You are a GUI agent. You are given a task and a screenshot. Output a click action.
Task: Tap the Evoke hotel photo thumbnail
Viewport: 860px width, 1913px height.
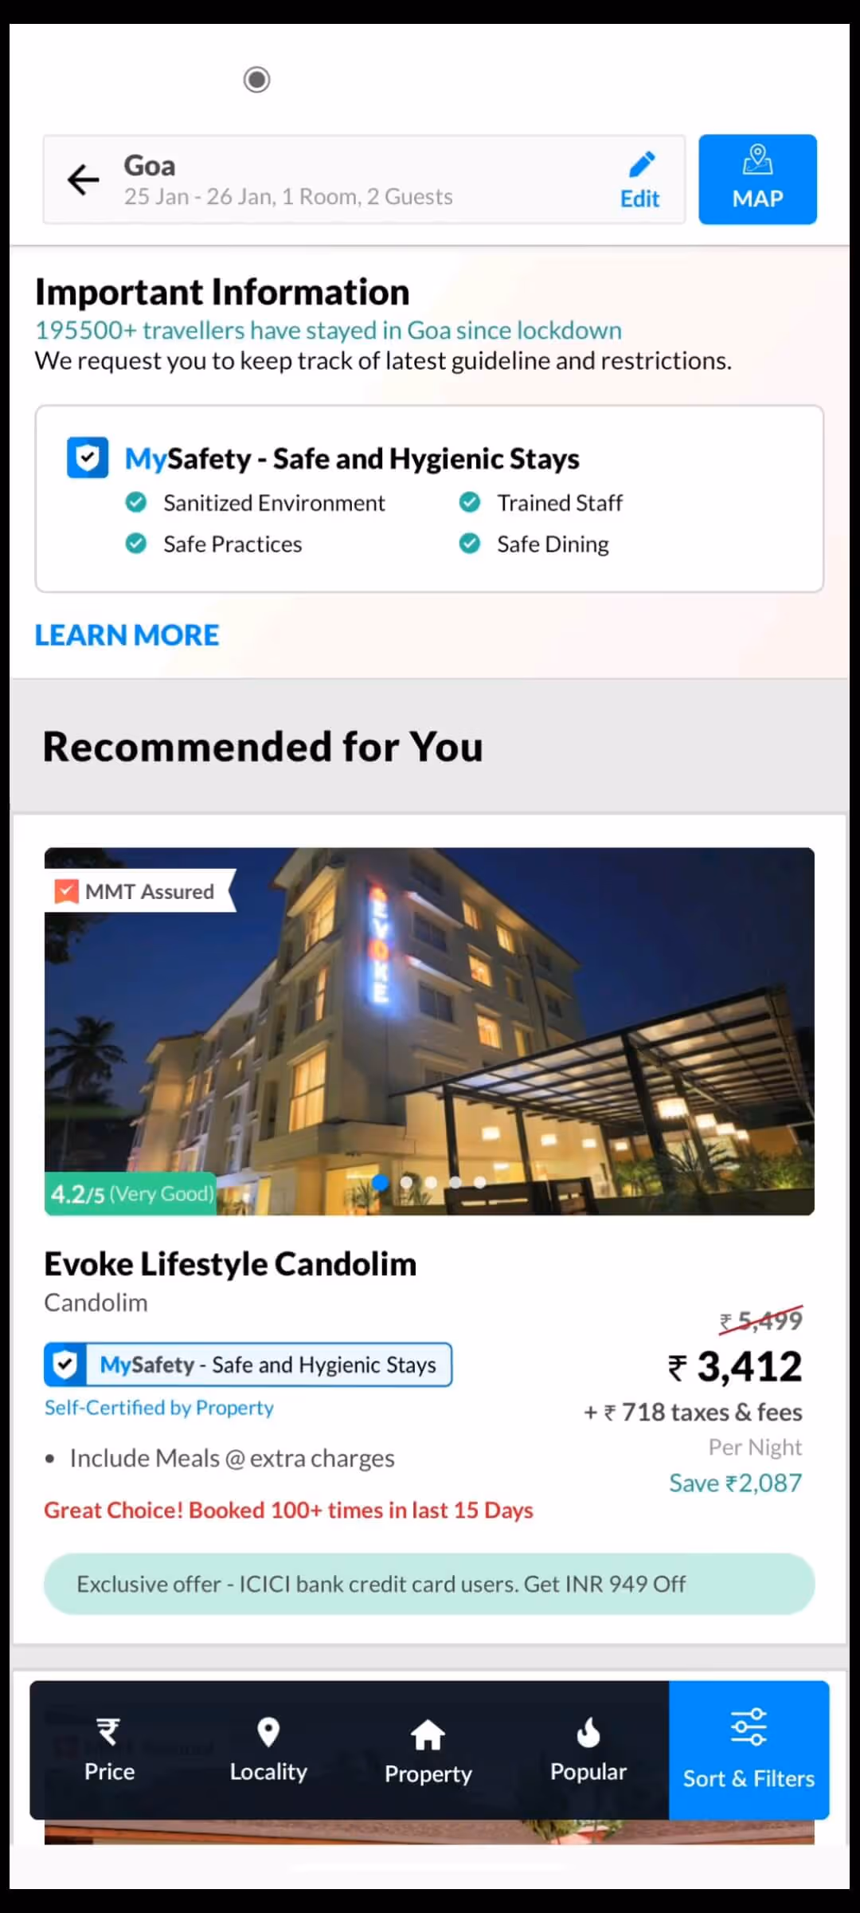429,1031
